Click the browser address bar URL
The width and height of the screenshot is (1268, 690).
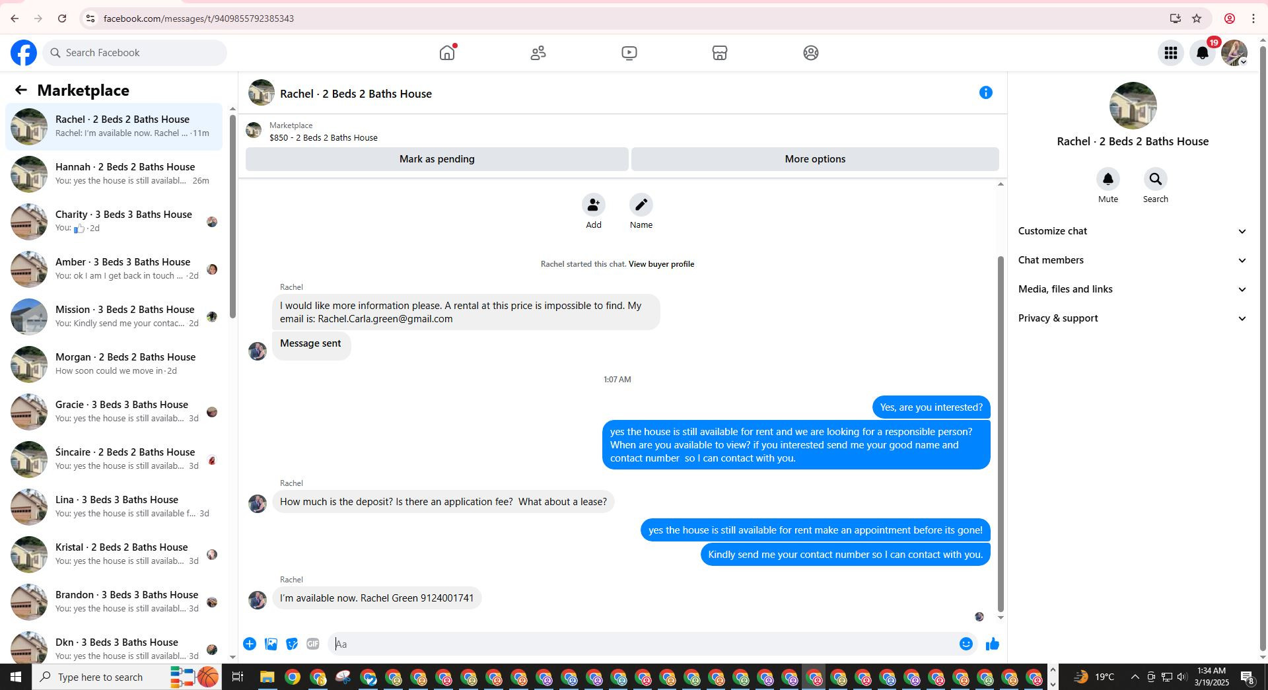(199, 18)
